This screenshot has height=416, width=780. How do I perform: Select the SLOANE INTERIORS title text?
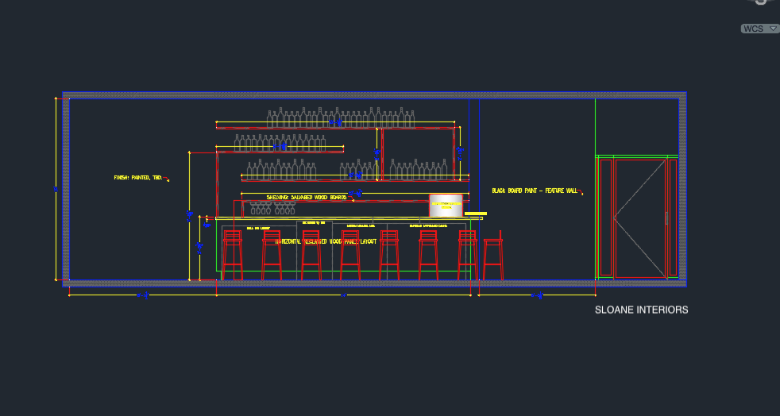point(641,310)
